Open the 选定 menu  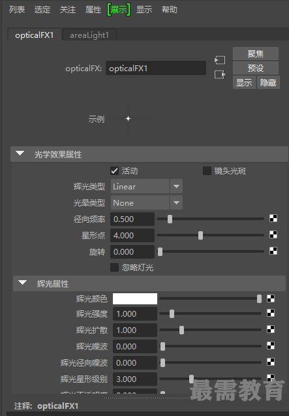tap(42, 10)
